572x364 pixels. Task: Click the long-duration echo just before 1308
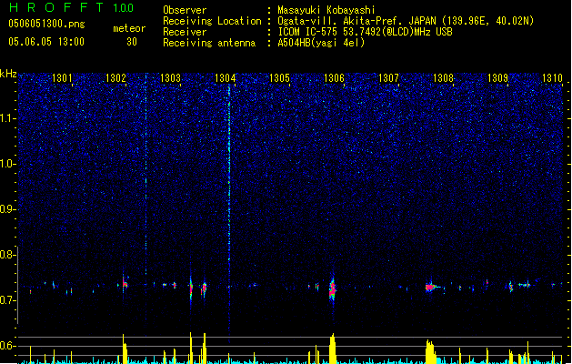pos(433,287)
